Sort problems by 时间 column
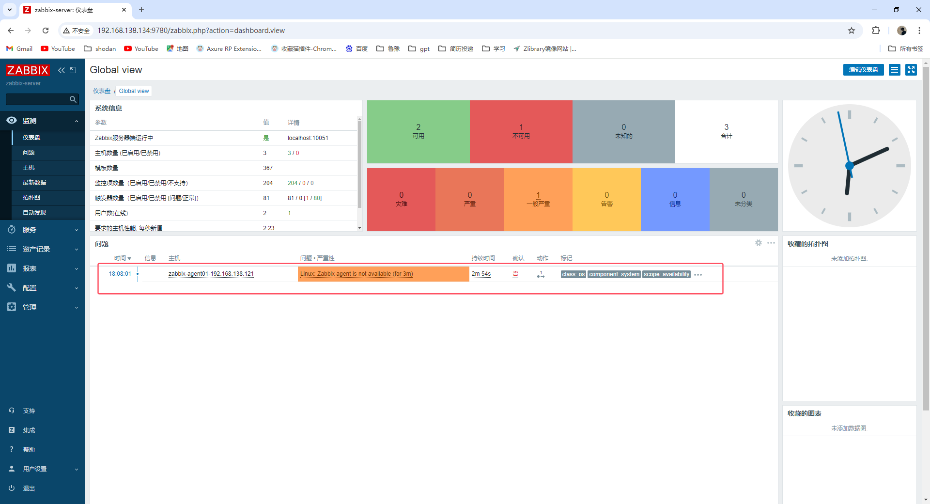Image resolution: width=930 pixels, height=504 pixels. point(123,258)
